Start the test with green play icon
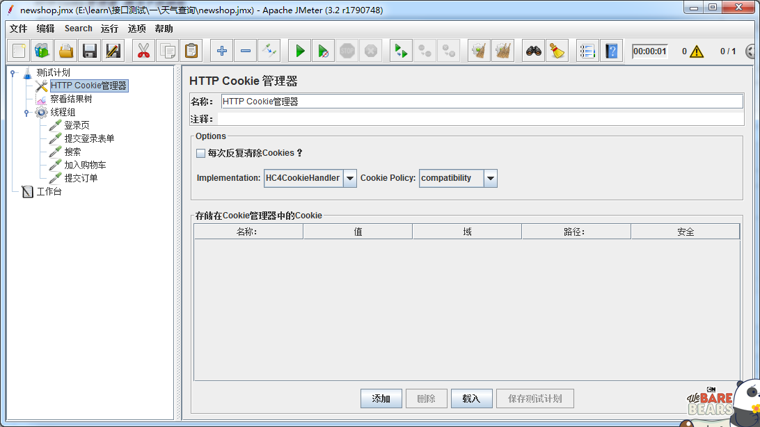 click(300, 51)
